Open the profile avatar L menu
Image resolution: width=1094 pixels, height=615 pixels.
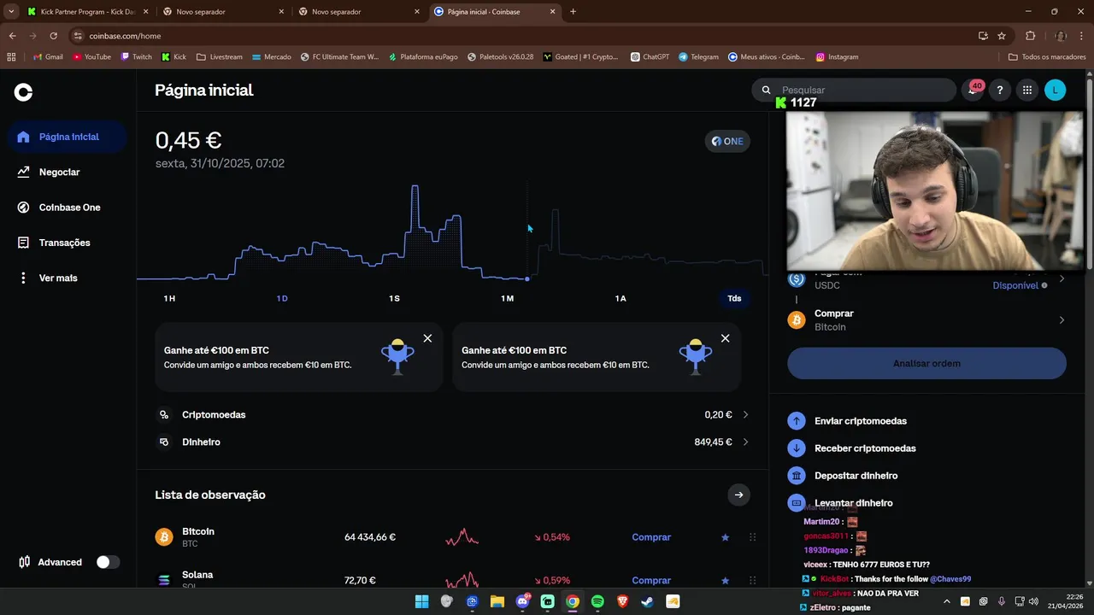coord(1056,90)
